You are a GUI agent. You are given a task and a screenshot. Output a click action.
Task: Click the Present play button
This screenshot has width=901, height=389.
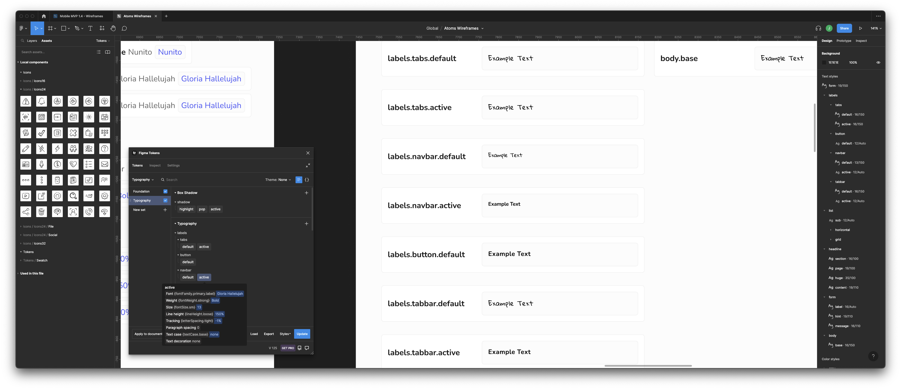[x=861, y=28]
